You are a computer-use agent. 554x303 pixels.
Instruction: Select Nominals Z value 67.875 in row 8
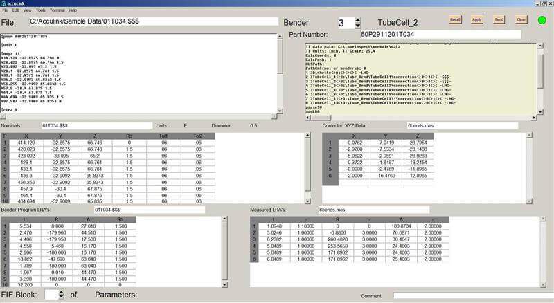(95, 189)
